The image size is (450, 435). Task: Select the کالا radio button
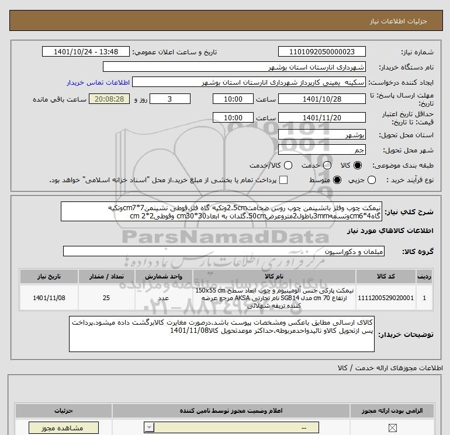click(358, 165)
